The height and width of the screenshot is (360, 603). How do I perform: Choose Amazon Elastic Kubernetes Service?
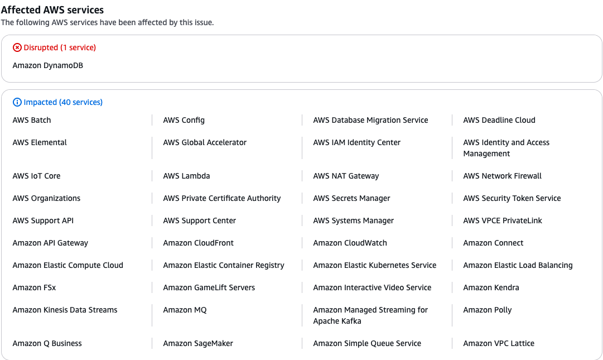[374, 266]
